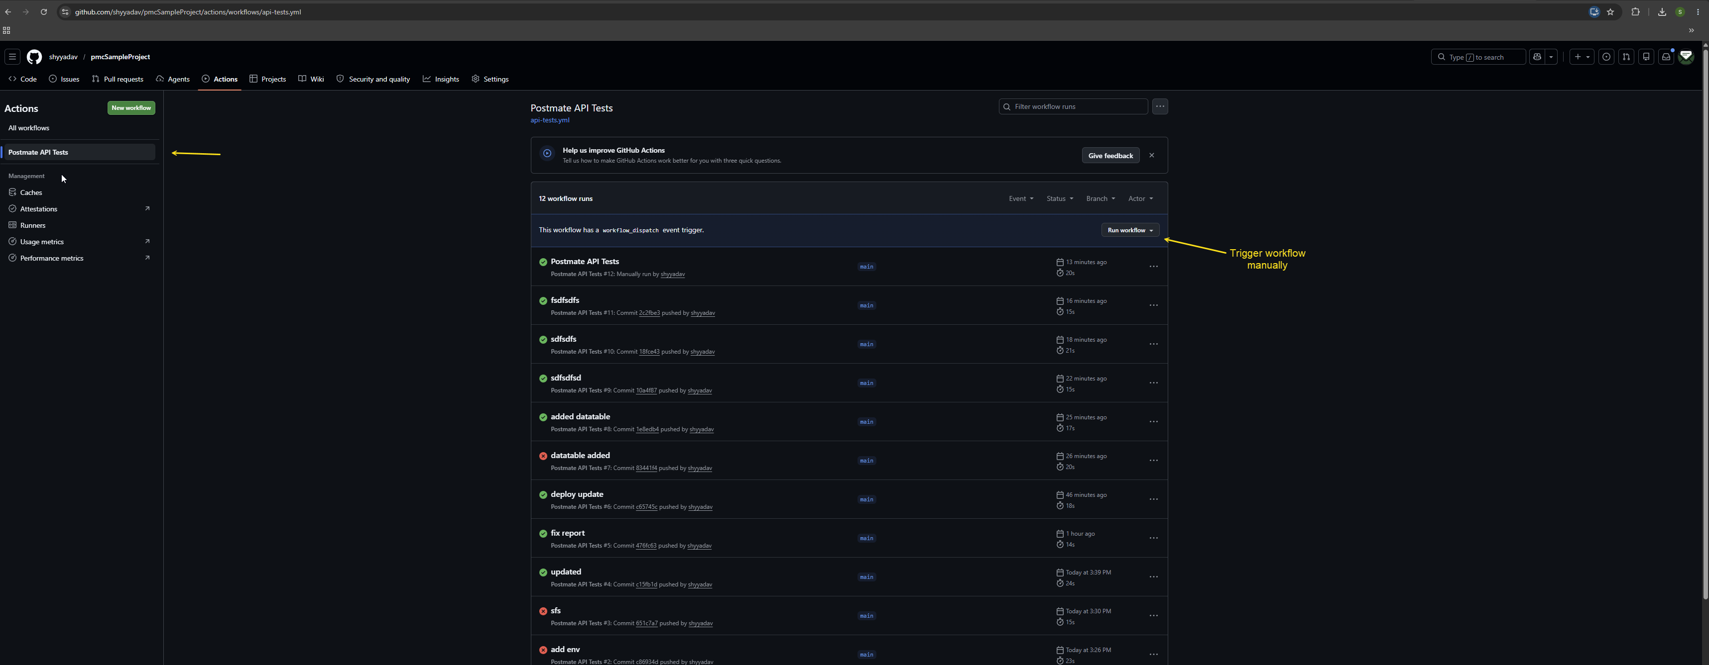Image resolution: width=1709 pixels, height=665 pixels.
Task: Open the Run workflow dropdown
Action: 1130,230
